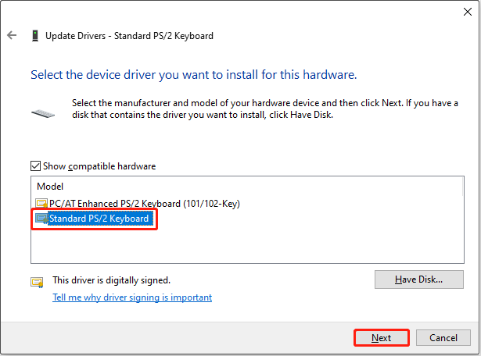Click the 'Show compatible hardware' label text
This screenshot has width=481, height=356.
(99, 166)
